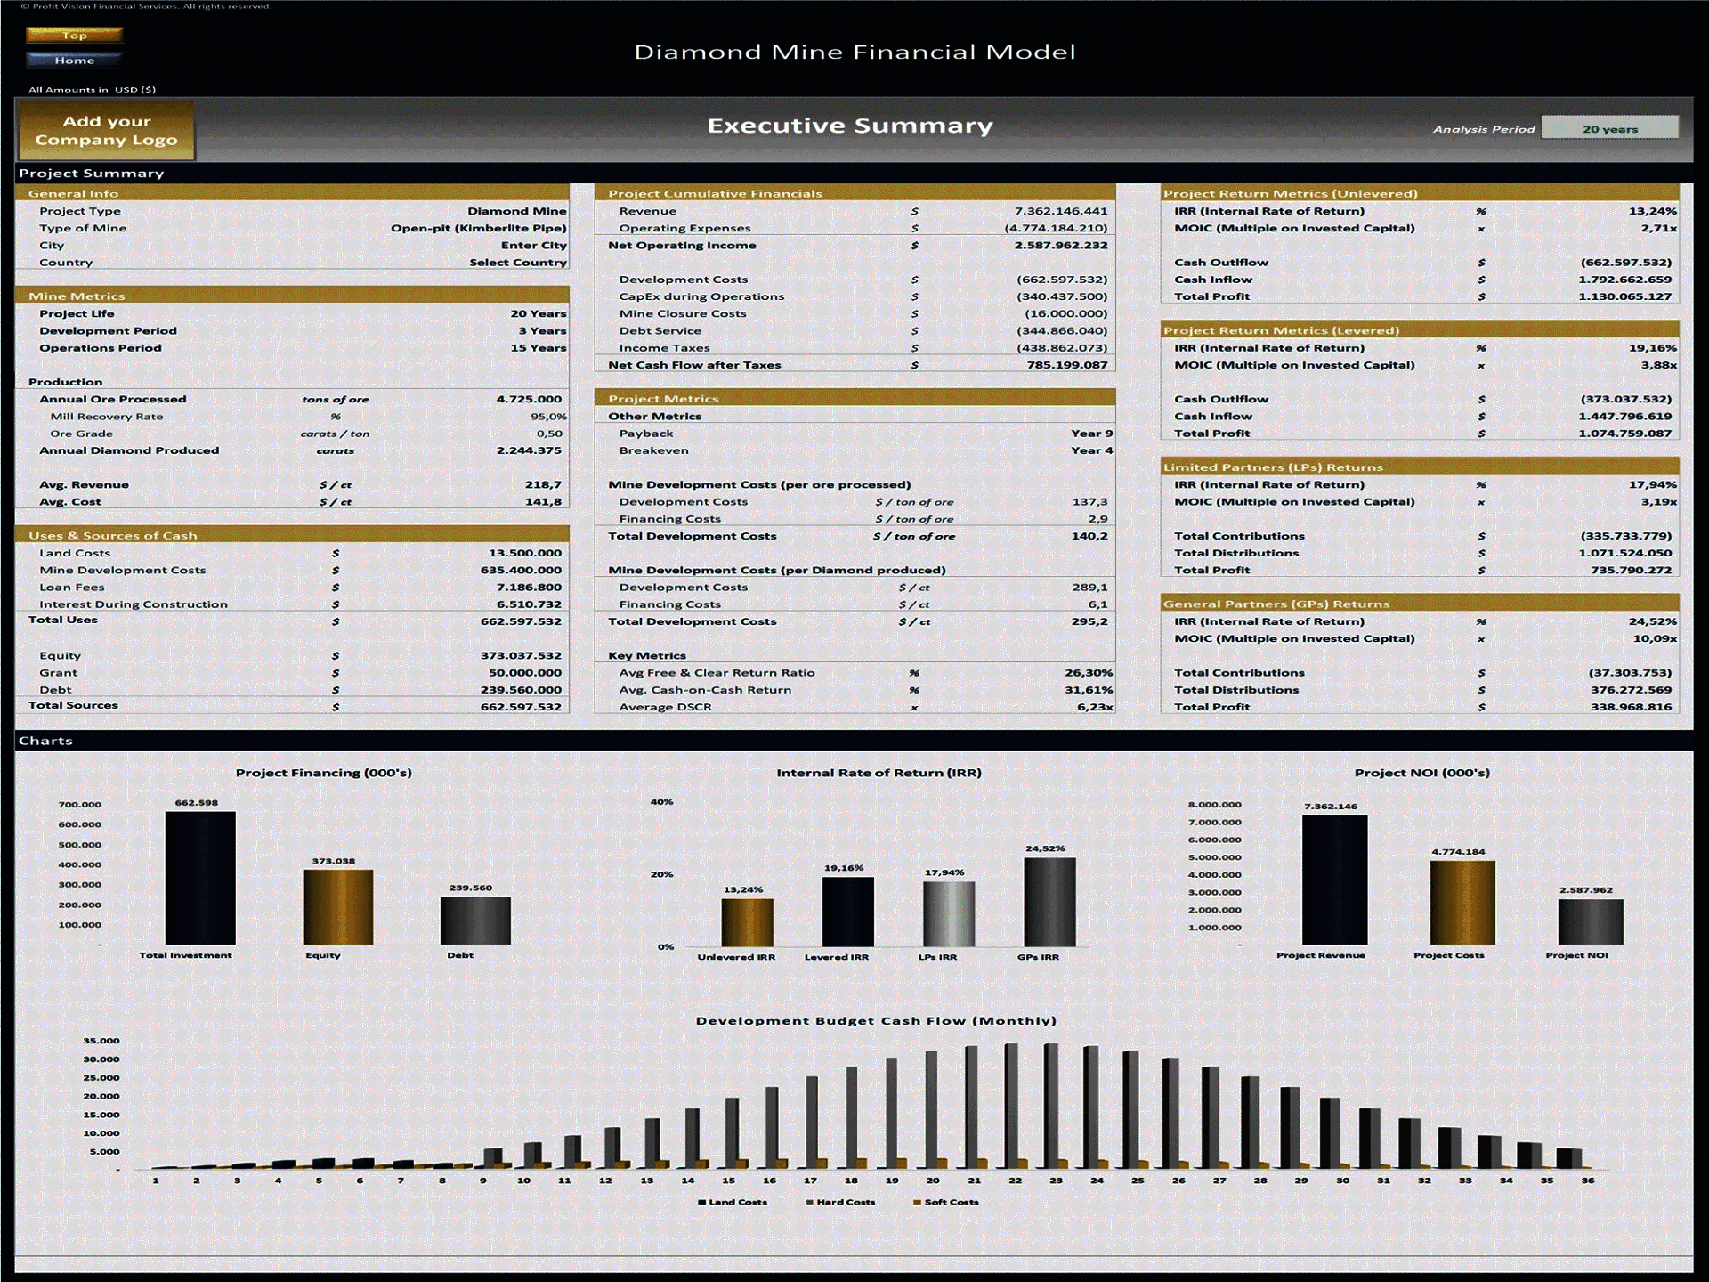1709x1282 pixels.
Task: Select the Project Revenue bar in NOI chart
Action: tap(1334, 880)
